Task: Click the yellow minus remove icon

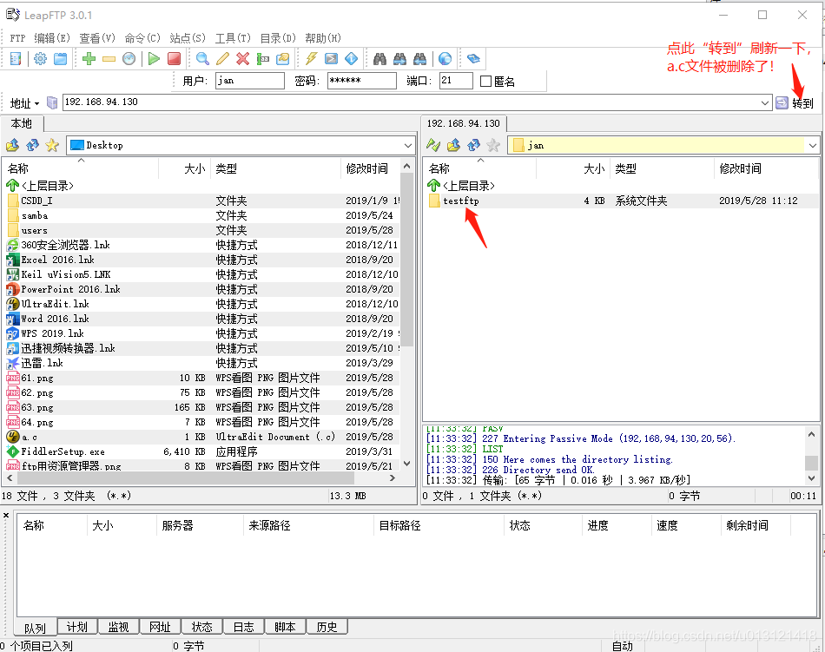Action: pyautogui.click(x=109, y=58)
